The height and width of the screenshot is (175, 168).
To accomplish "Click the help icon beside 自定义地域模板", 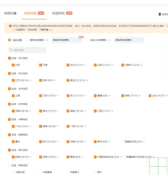I will tap(109, 40).
